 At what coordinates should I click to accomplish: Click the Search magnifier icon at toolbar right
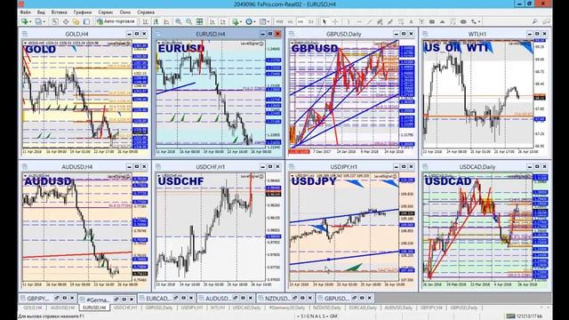(x=535, y=21)
